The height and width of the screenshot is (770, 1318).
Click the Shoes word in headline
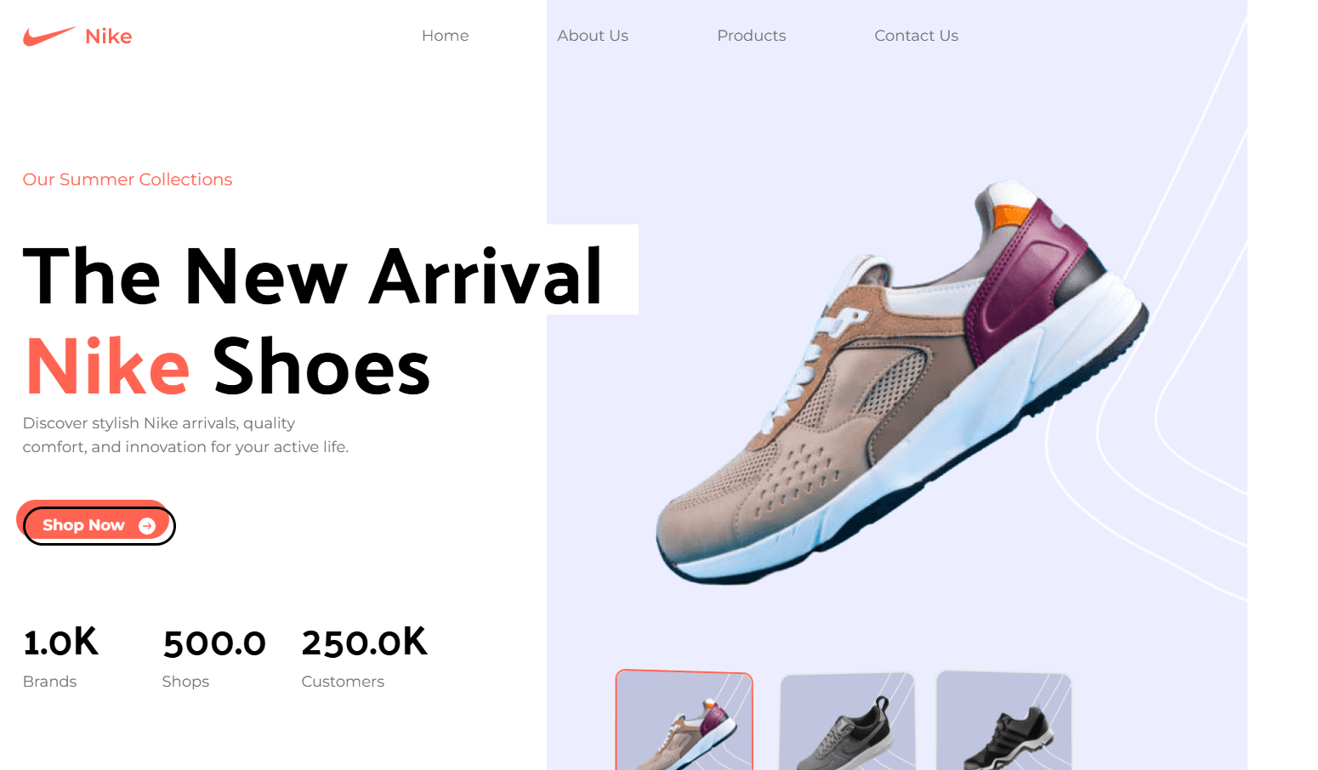click(321, 367)
